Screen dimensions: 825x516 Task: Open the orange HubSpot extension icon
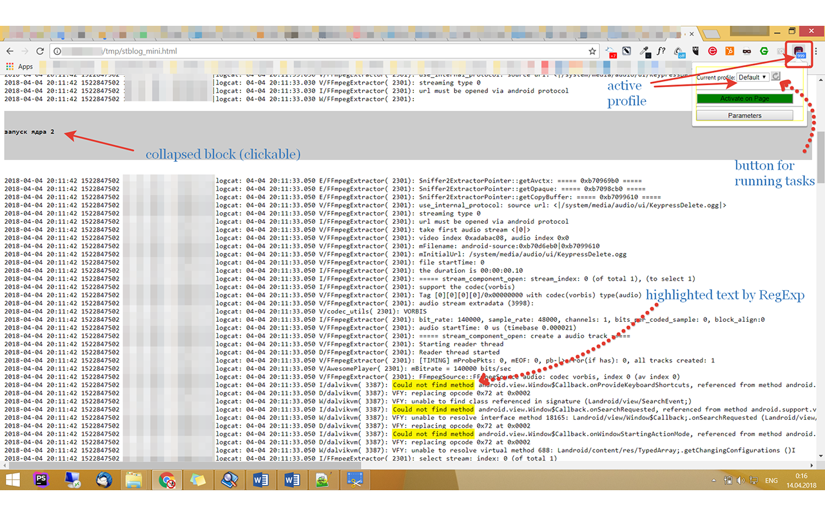730,51
